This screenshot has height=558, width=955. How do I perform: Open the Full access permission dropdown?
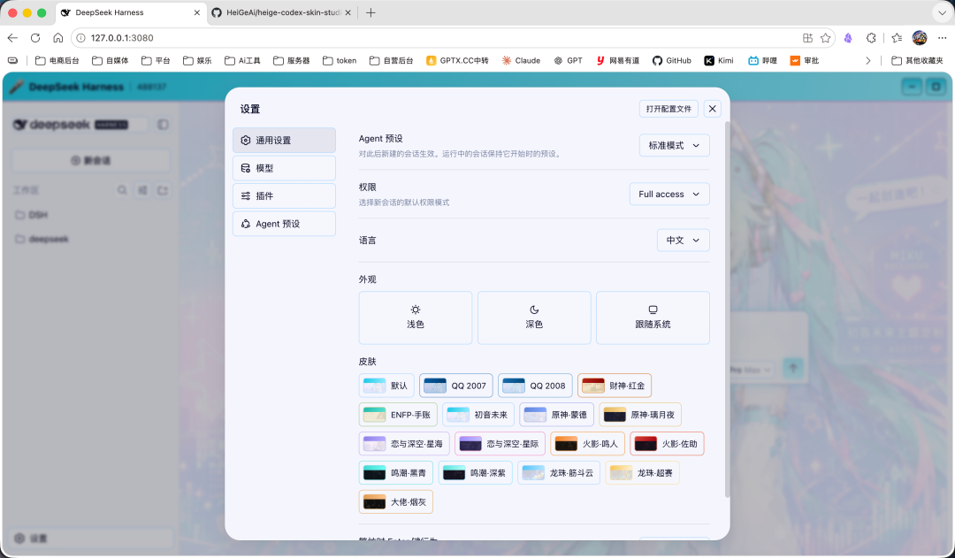click(669, 194)
